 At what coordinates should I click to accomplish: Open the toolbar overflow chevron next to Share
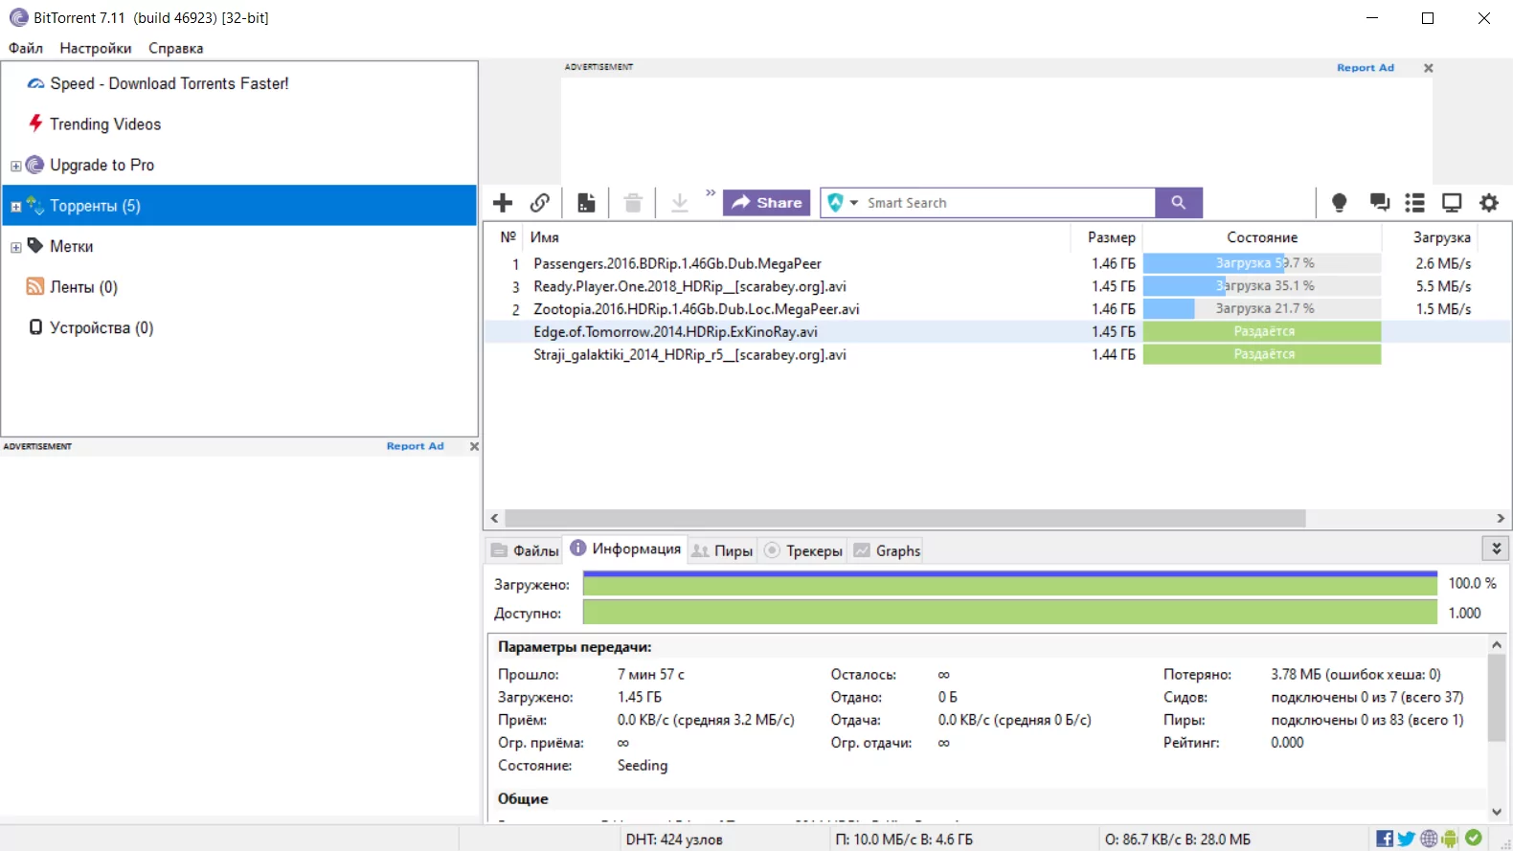[711, 193]
